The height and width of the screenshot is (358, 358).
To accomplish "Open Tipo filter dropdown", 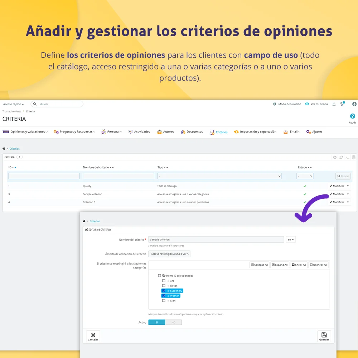I will (219, 176).
